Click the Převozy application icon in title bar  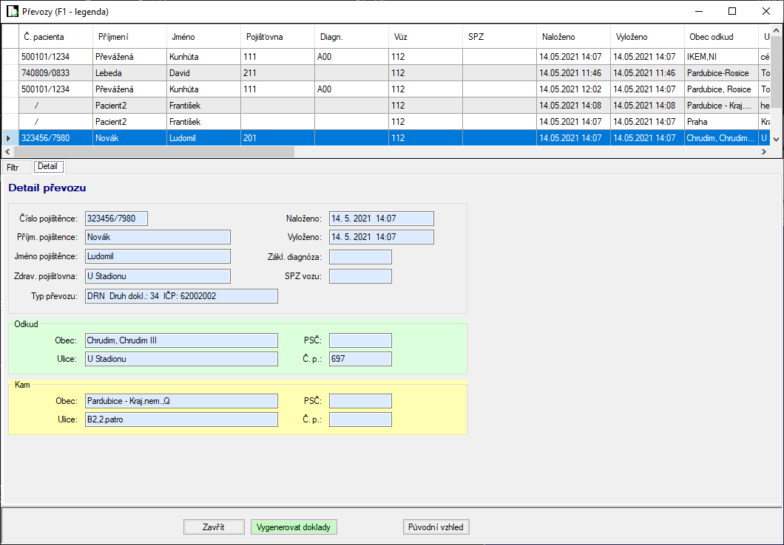(x=13, y=12)
